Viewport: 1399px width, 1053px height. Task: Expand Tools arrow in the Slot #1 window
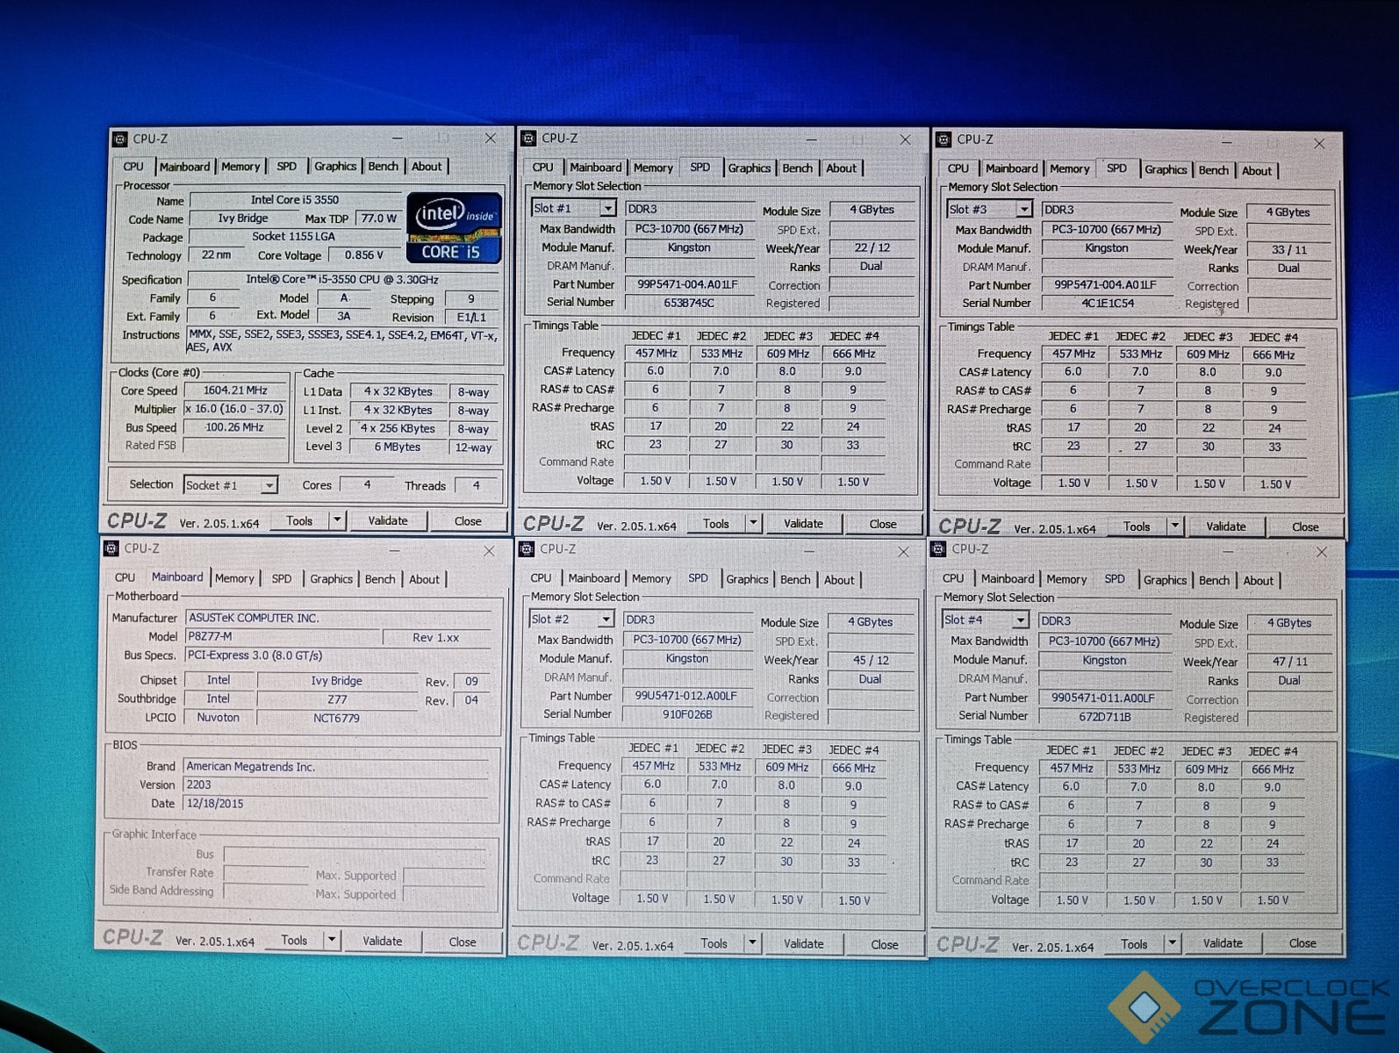753,523
